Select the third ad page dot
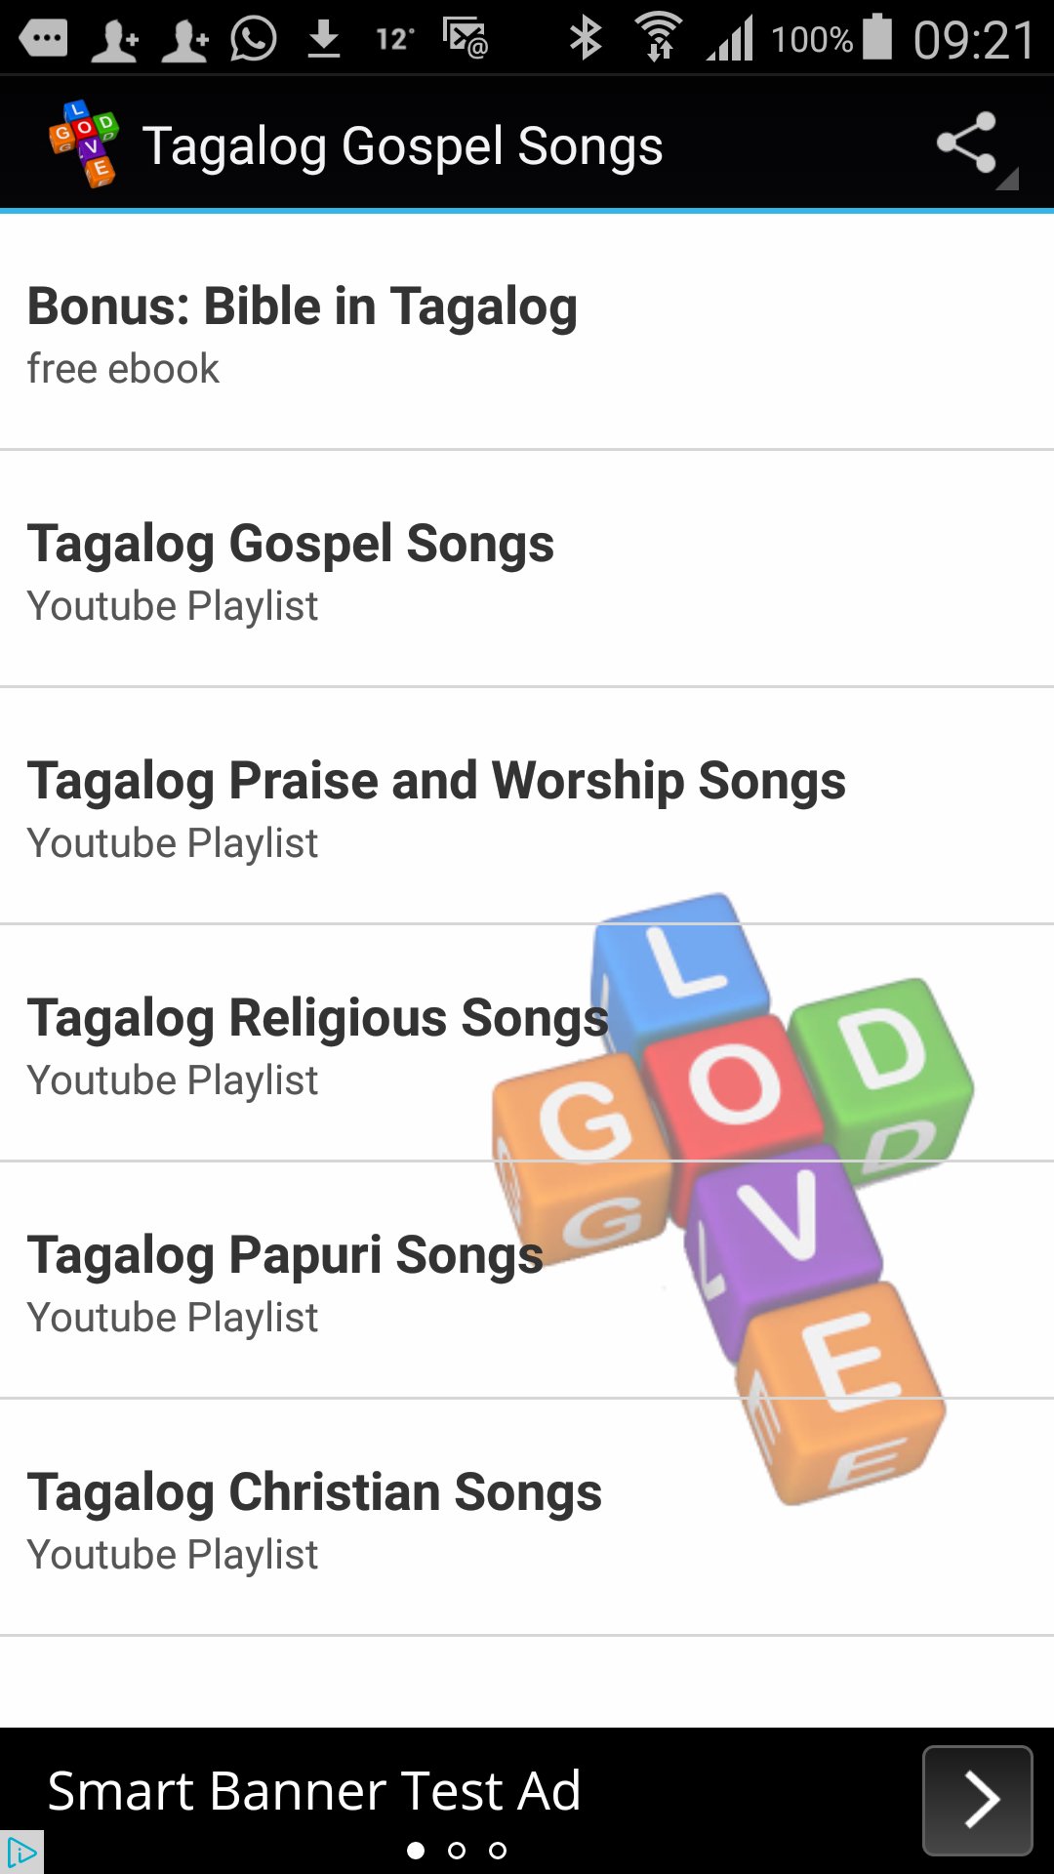The width and height of the screenshot is (1054, 1874). click(498, 1851)
